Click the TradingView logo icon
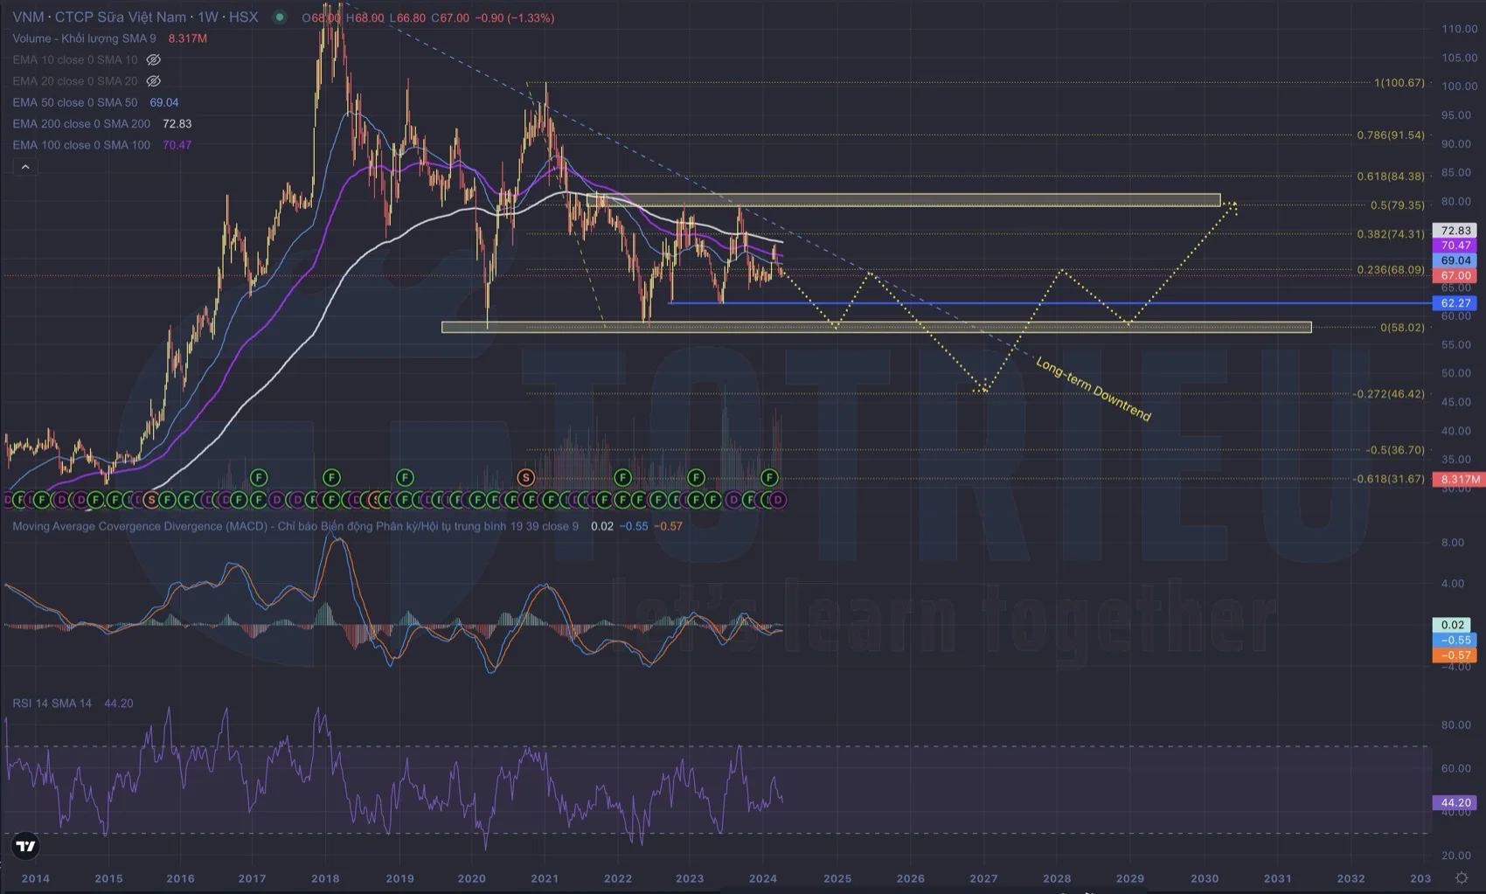Screen dimensions: 1486x894 pyautogui.click(x=26, y=845)
